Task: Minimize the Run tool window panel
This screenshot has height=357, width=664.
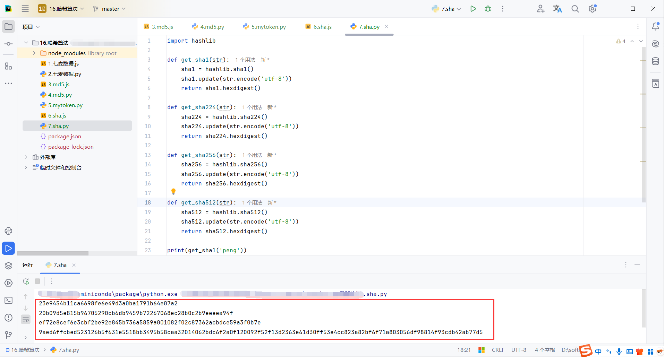Action: 637,265
